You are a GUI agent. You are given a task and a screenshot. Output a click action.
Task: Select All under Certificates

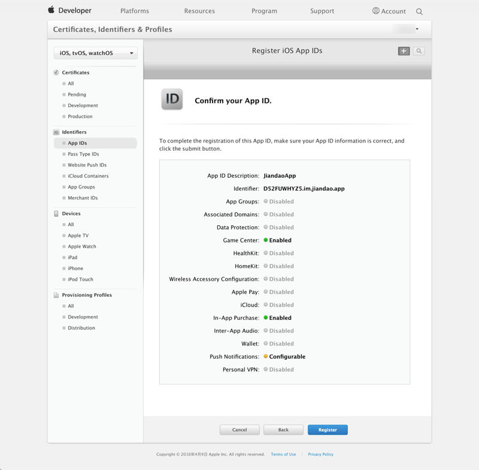click(71, 83)
